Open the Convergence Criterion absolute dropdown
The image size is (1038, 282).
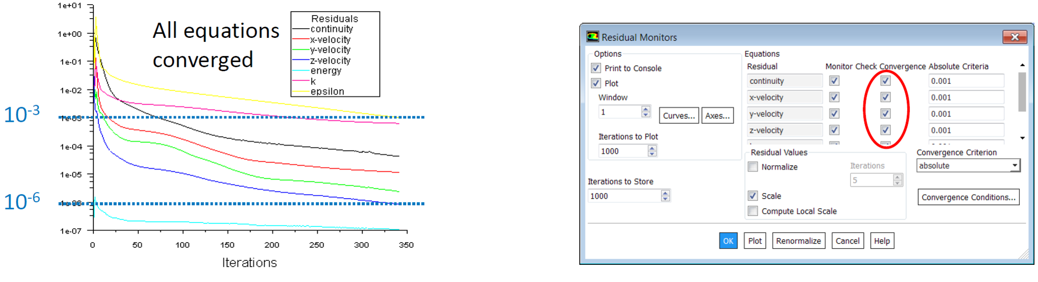pos(968,166)
